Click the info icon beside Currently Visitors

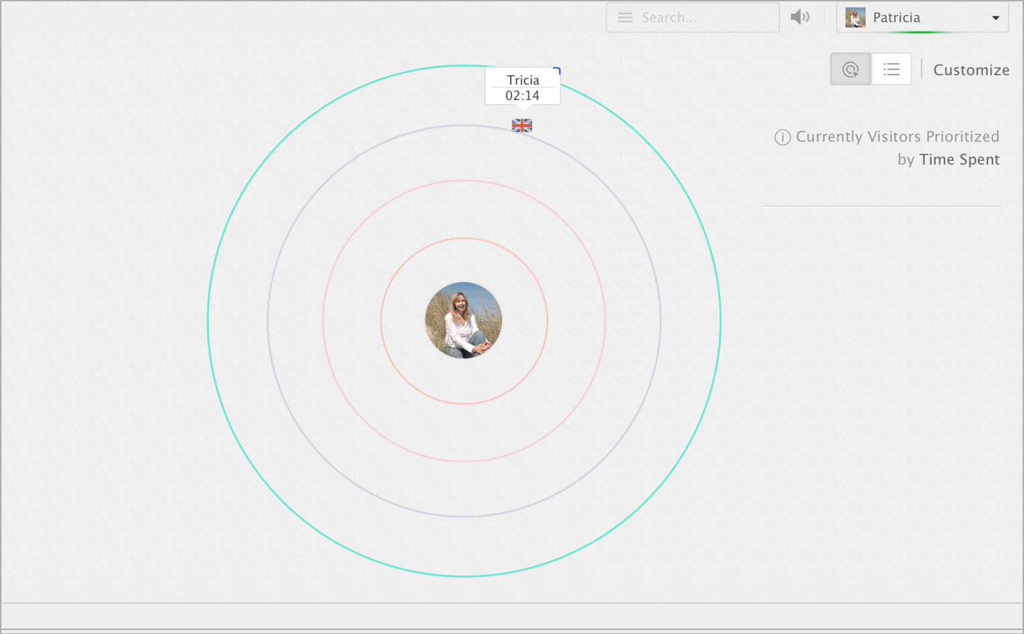pyautogui.click(x=782, y=137)
